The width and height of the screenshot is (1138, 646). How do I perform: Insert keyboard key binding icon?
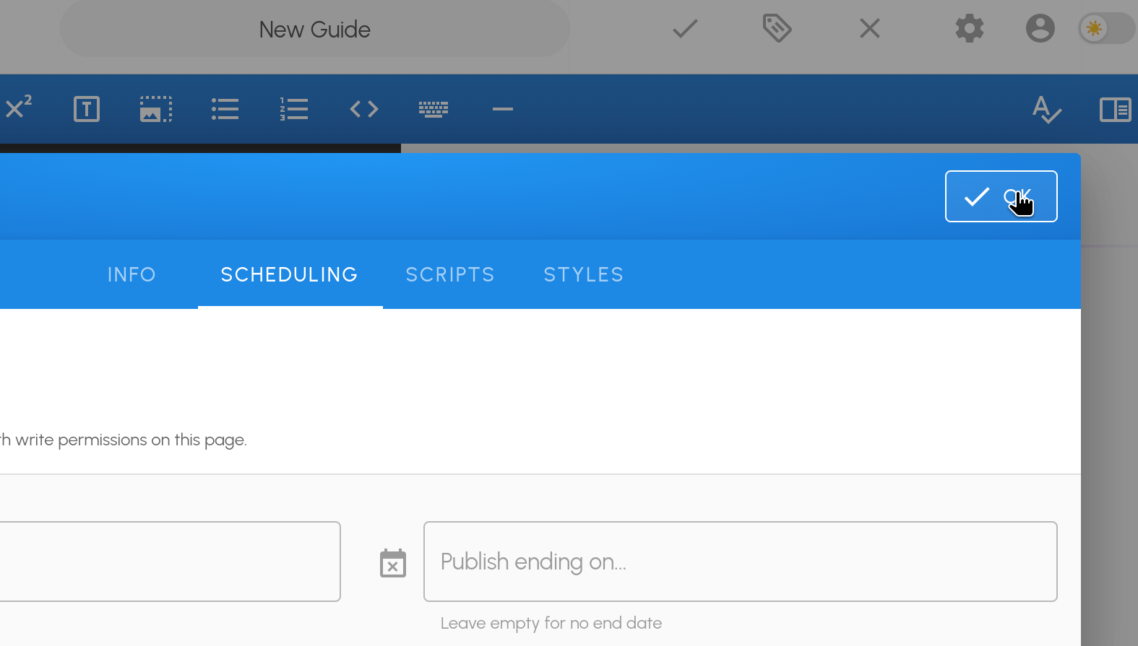point(434,109)
